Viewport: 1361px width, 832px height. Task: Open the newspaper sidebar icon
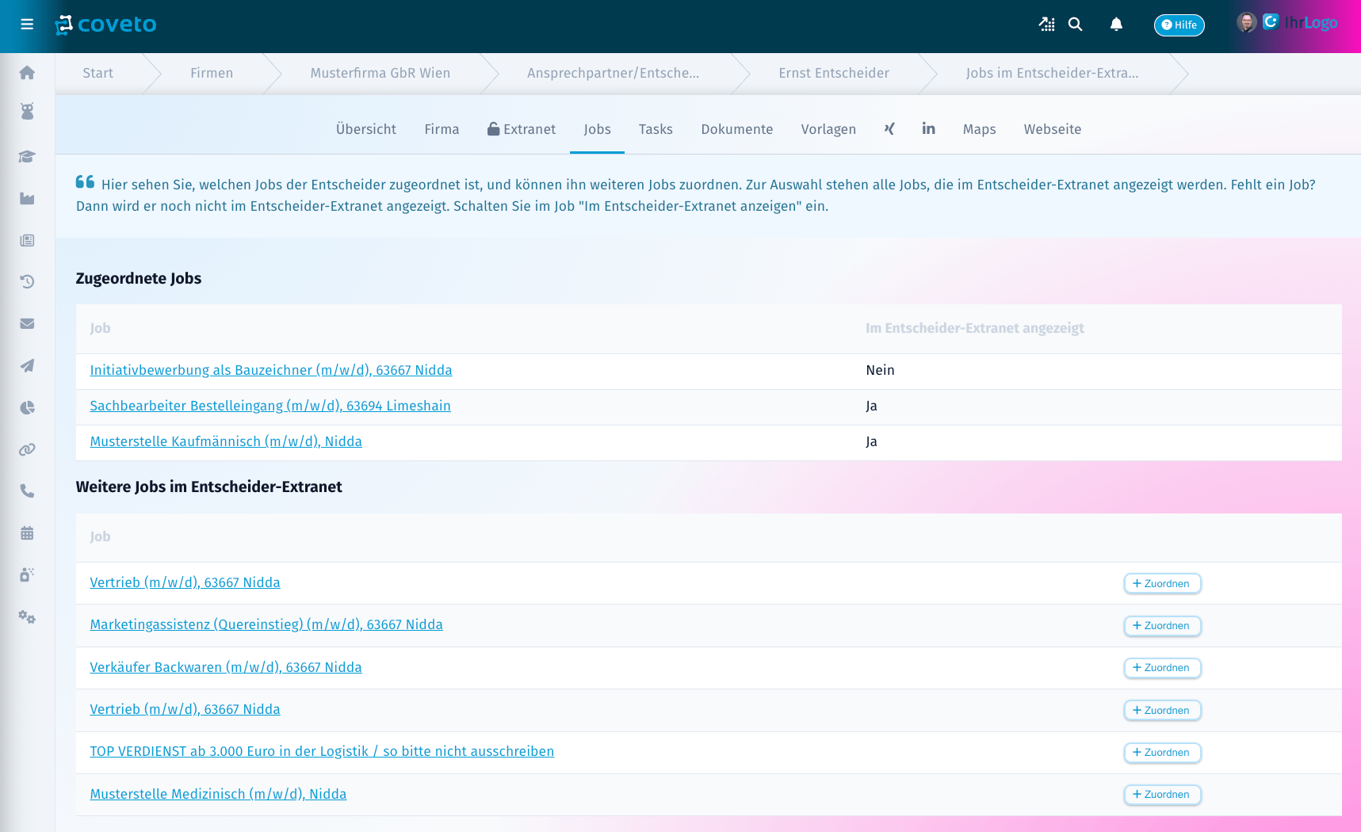(x=27, y=240)
